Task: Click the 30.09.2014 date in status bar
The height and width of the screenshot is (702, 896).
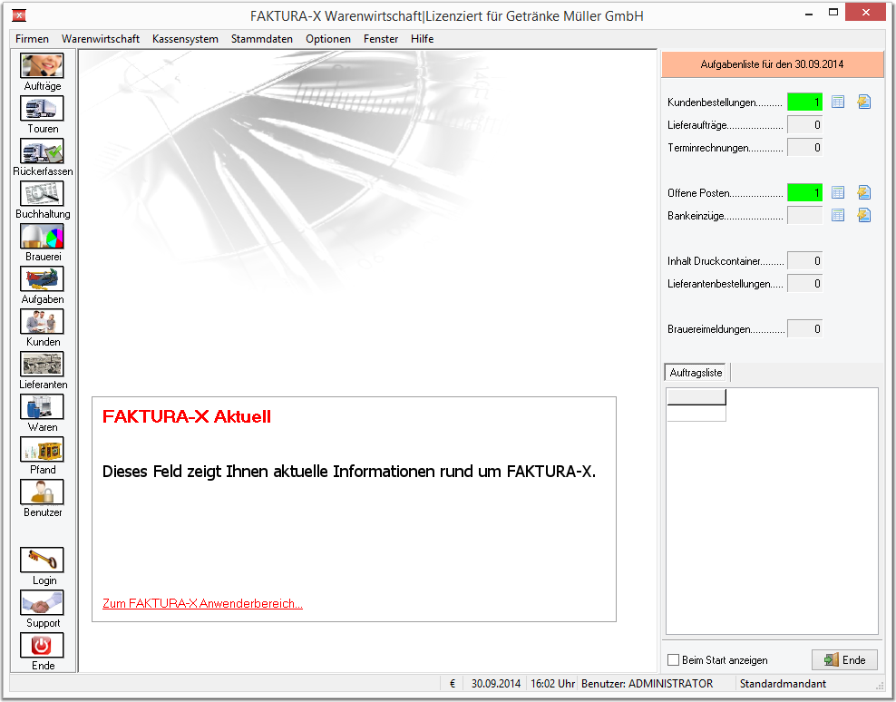Action: (495, 684)
